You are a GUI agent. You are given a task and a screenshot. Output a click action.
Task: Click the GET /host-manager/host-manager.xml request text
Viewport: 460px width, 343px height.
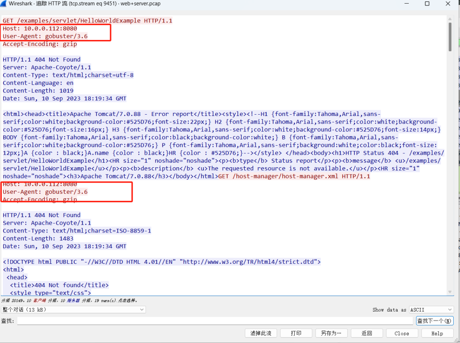(x=294, y=176)
